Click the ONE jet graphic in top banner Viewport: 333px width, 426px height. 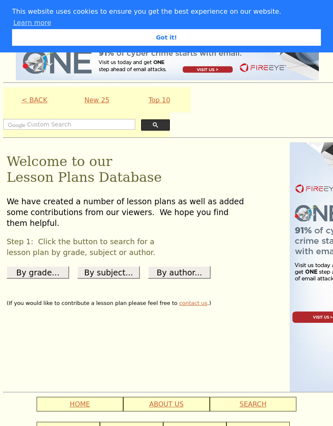(x=57, y=63)
